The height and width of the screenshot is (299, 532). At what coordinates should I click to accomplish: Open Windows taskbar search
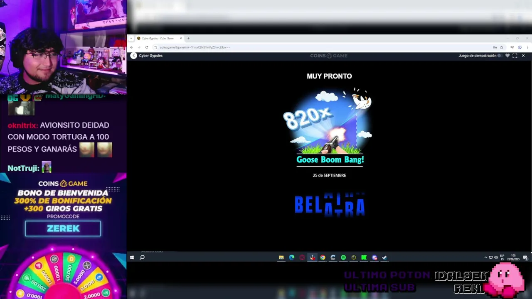tap(142, 257)
